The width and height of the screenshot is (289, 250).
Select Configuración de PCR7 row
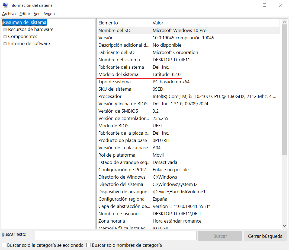(x=188, y=170)
